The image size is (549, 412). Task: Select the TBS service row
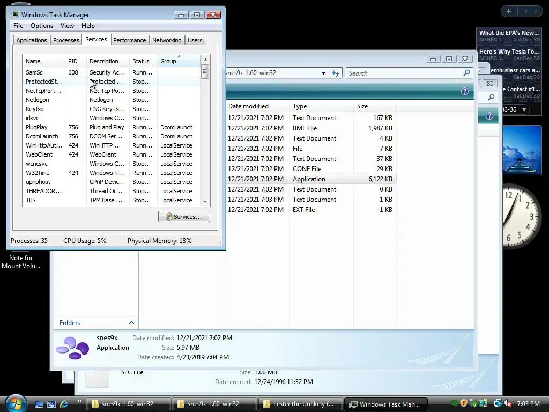[x=112, y=200]
